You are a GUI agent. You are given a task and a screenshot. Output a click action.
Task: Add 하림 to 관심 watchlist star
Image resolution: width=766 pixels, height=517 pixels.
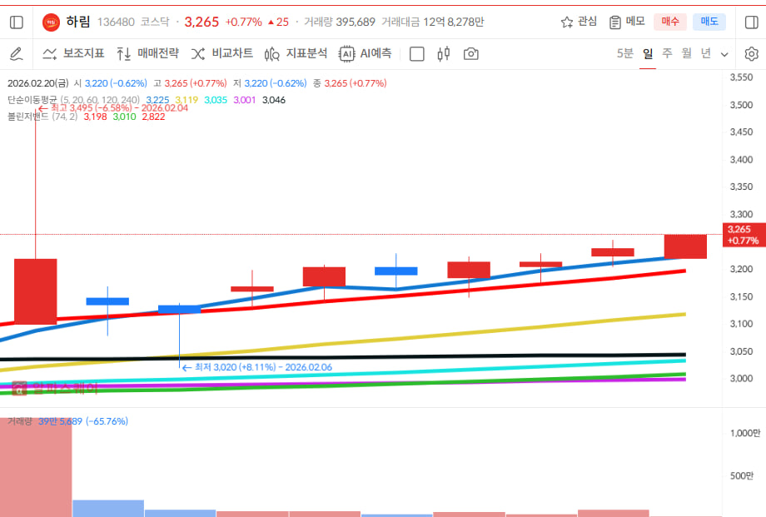point(579,22)
